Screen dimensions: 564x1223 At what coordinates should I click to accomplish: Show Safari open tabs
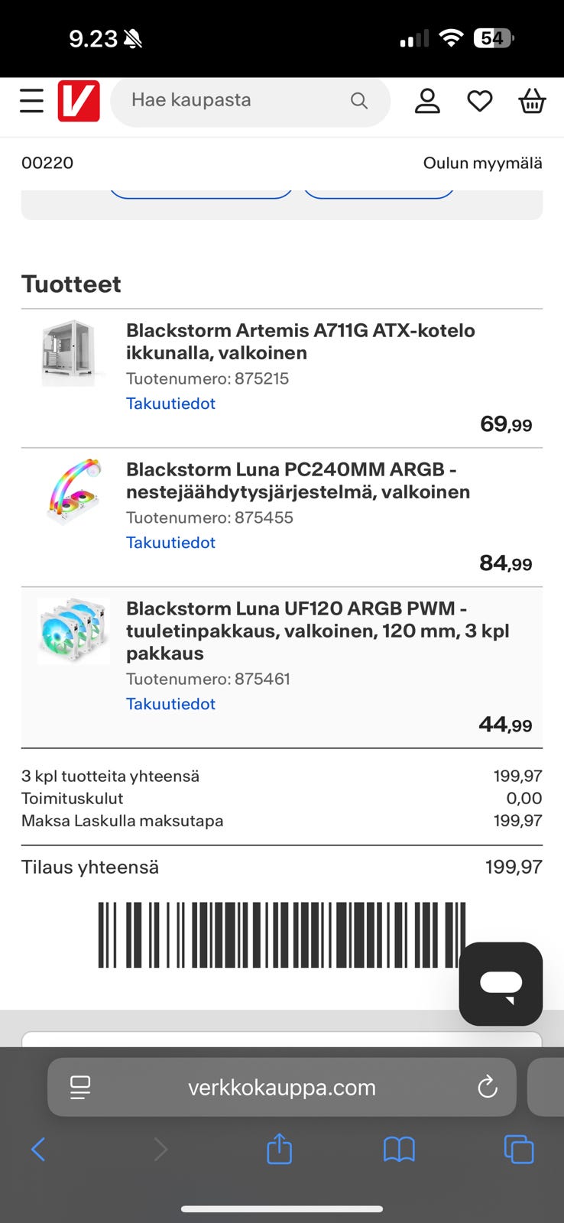(519, 1149)
